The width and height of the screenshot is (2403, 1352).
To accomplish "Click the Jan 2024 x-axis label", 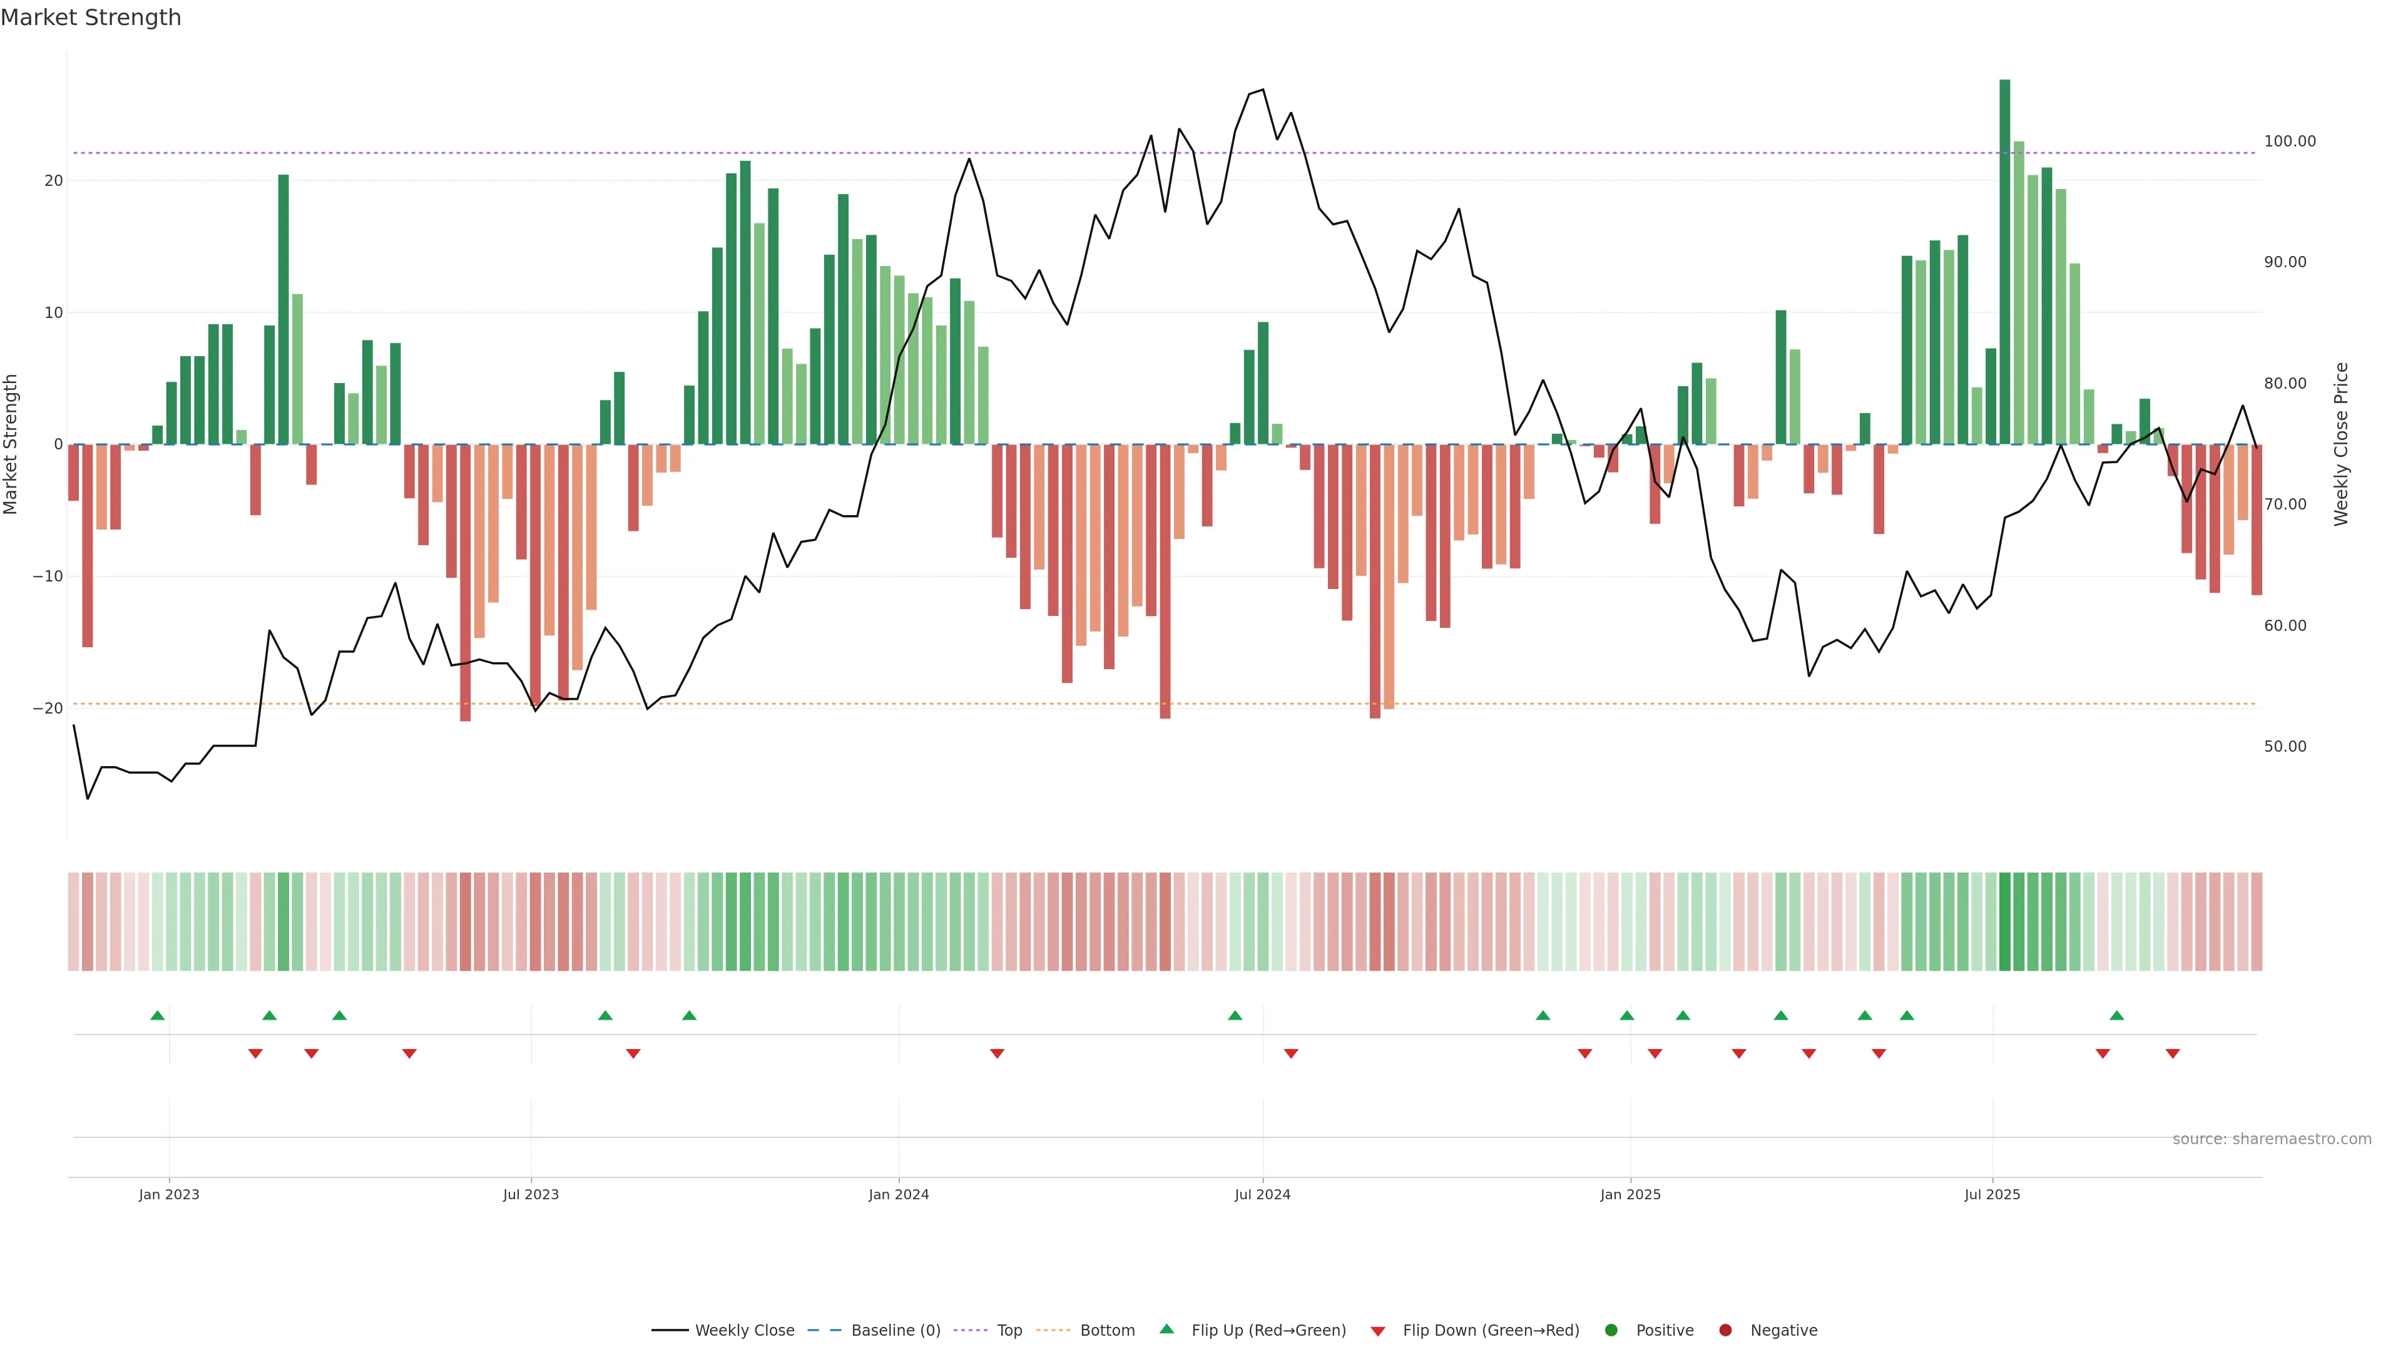I will pos(899,1194).
